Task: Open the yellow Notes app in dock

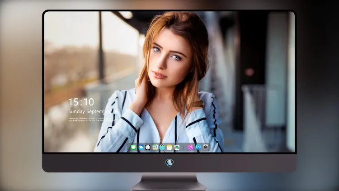Action: pyautogui.click(x=169, y=148)
